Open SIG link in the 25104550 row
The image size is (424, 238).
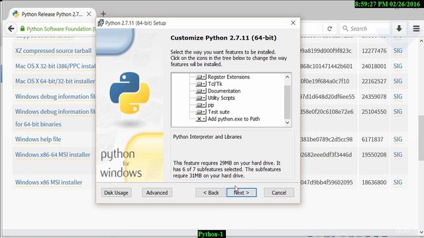(x=397, y=112)
